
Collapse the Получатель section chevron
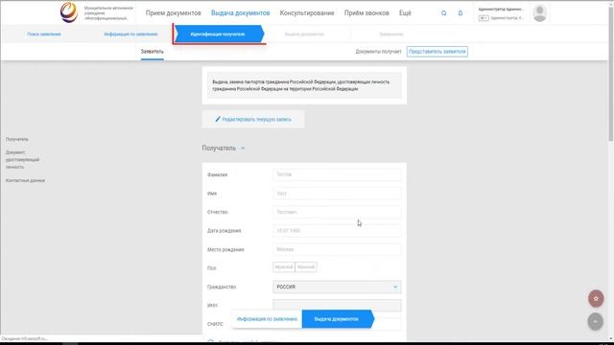(243, 149)
